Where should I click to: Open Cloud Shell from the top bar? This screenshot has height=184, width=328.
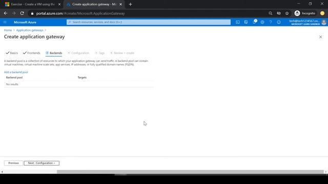[238, 22]
